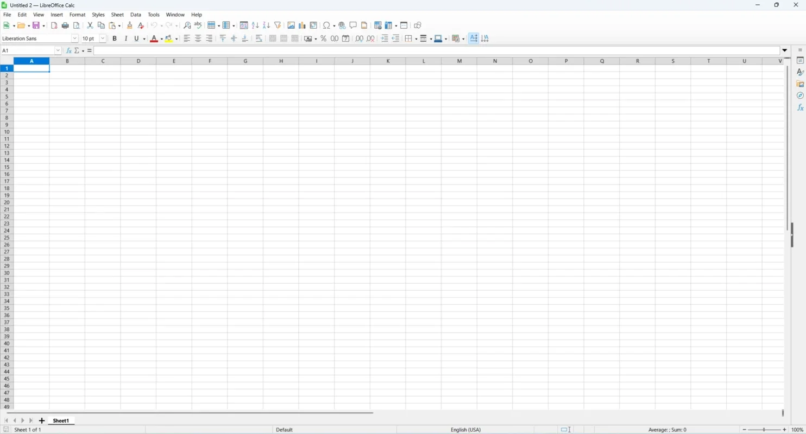Toggle underline formatting
806x434 pixels.
[137, 39]
